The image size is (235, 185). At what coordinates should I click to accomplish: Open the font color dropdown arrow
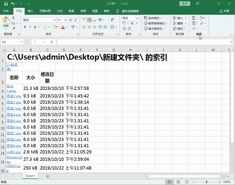67,27
